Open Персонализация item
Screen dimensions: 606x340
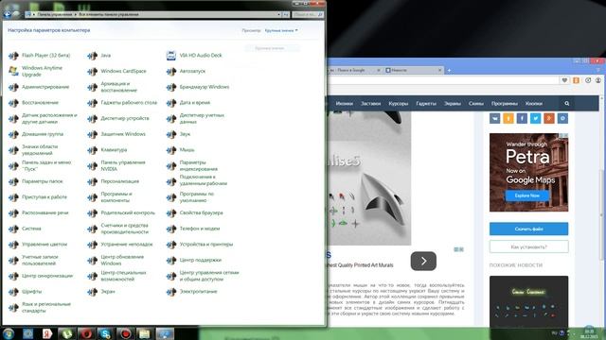(x=114, y=181)
